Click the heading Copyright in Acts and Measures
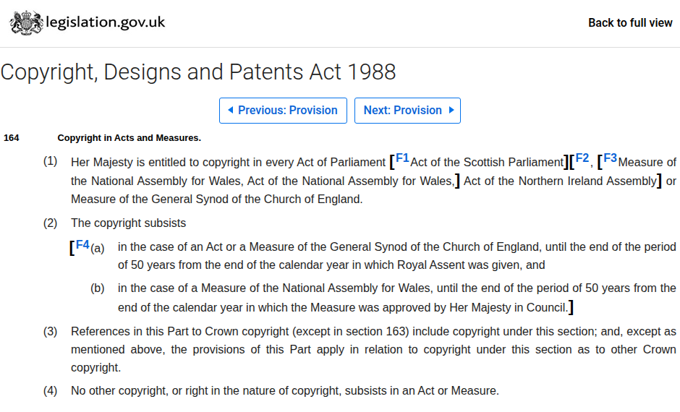The height and width of the screenshot is (412, 680). tap(129, 138)
